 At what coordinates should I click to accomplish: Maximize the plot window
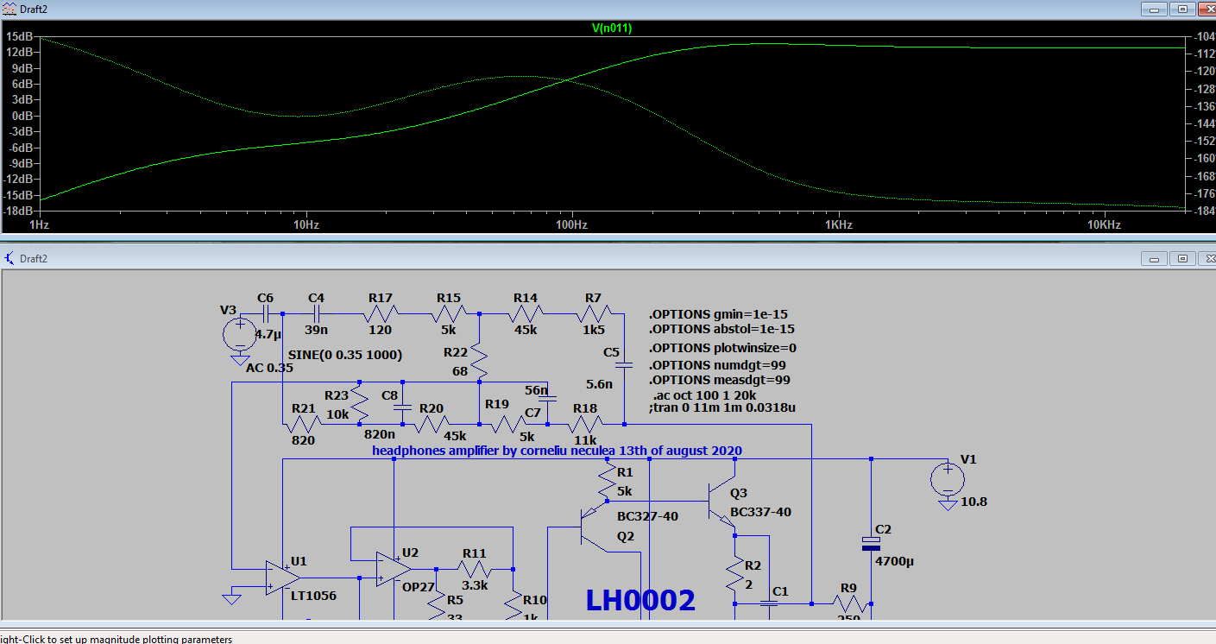coord(1183,9)
